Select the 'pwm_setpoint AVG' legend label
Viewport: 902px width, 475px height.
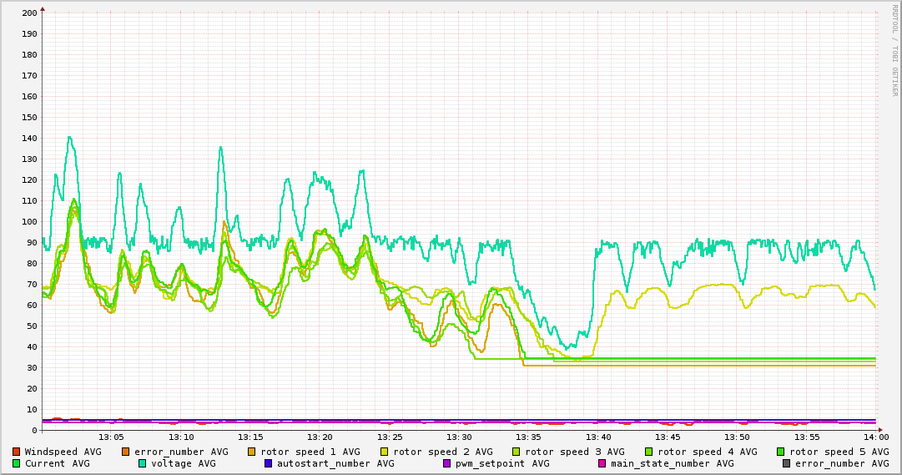(x=502, y=463)
